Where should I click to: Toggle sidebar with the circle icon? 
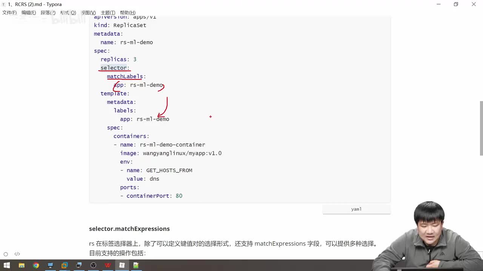[x=6, y=254]
